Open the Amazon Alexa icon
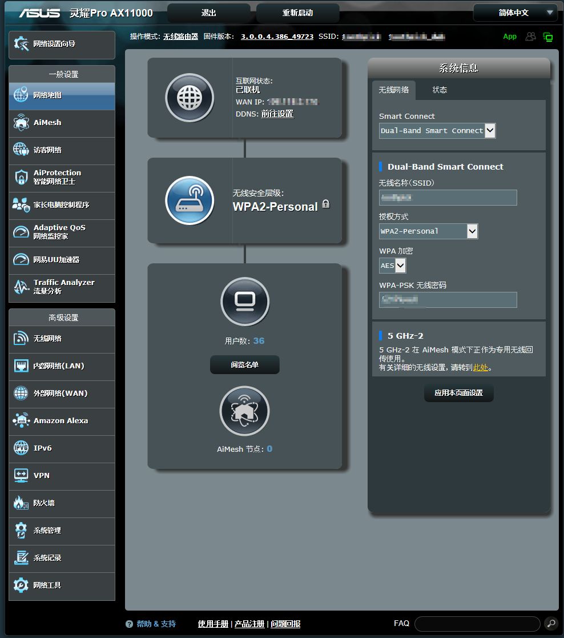564x638 pixels. (21, 421)
